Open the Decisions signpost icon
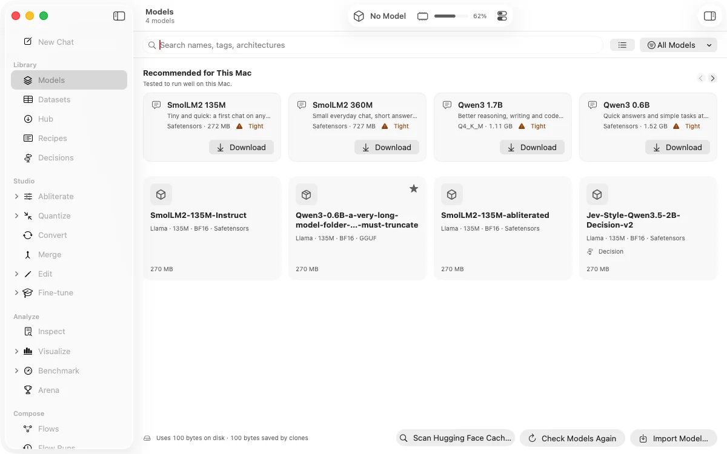The image size is (727, 454). coord(28,158)
